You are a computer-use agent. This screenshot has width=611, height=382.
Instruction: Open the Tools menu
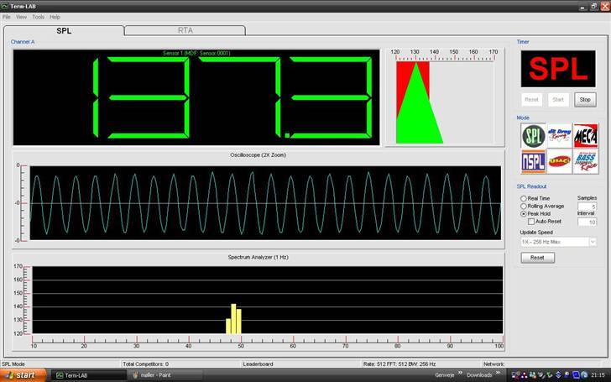pyautogui.click(x=39, y=17)
